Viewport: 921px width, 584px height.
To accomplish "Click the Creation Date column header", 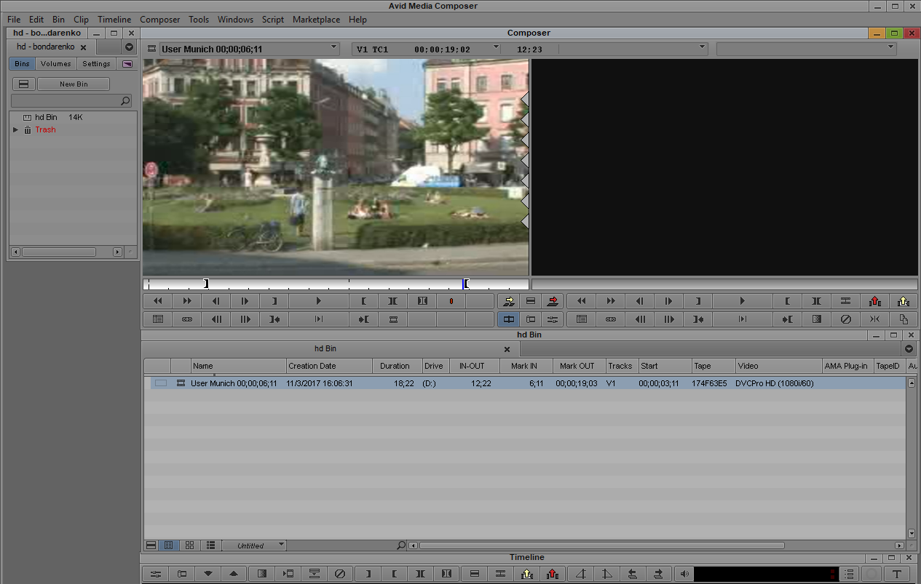I will [329, 366].
